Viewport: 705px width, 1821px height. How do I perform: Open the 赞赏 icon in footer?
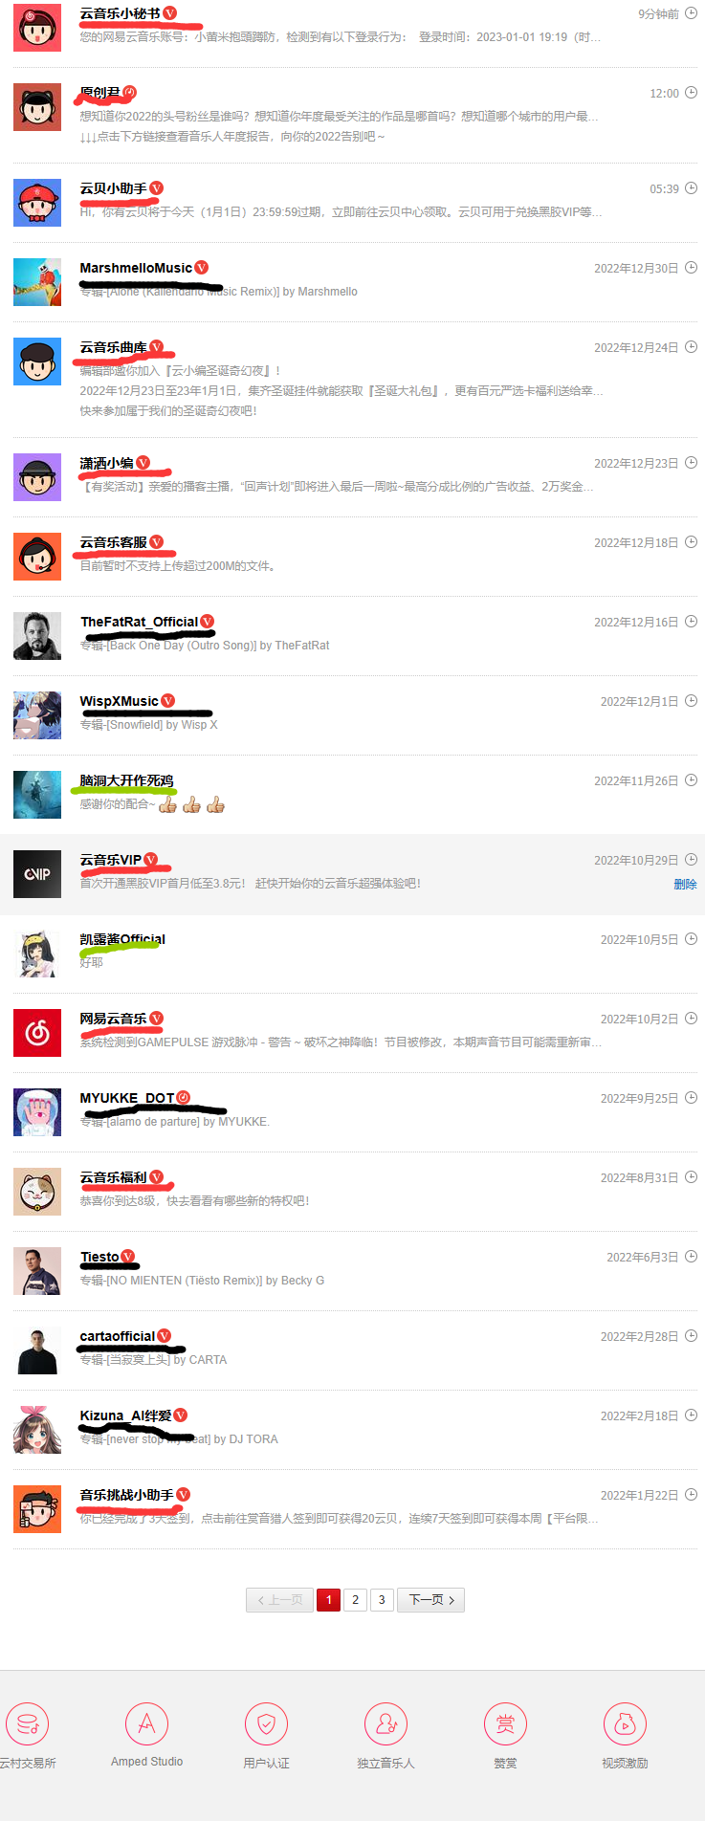505,1724
